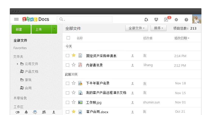This screenshot has width=211, height=115.
Task: Star the 工作照.jpg file
Action: click(x=73, y=102)
